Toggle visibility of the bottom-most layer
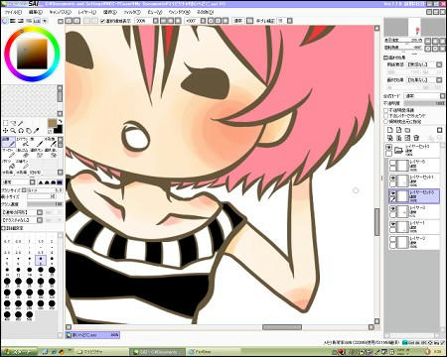Image resolution: width=447 pixels, height=357 pixels. (x=392, y=239)
